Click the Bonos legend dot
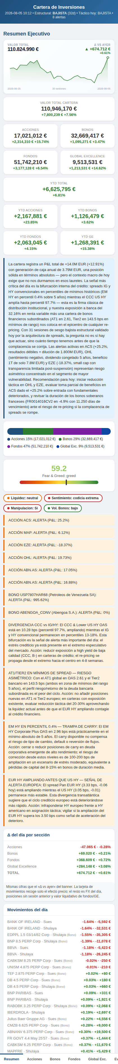 (x=60, y=439)
